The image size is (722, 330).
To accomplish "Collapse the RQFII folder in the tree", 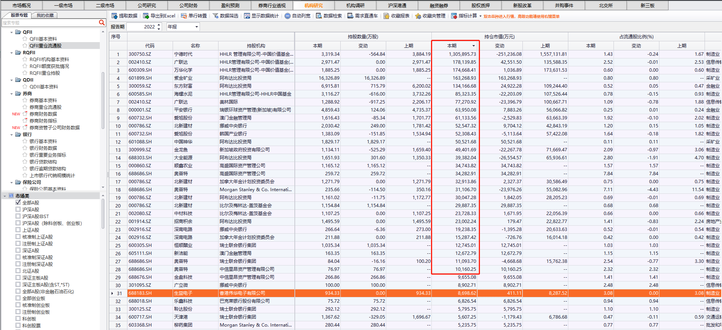I will point(12,53).
